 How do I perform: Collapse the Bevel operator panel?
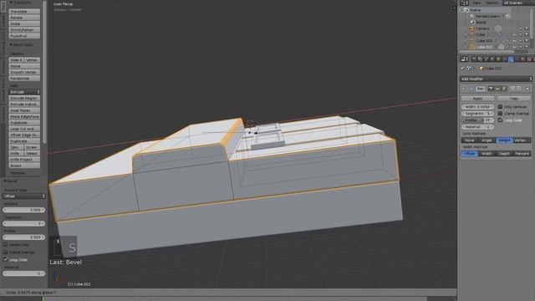point(11,181)
